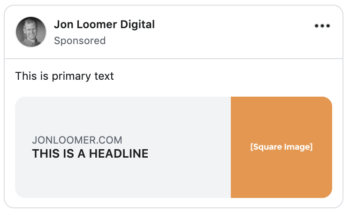Click the word 'HEADLINE' in the card

[x=119, y=153]
